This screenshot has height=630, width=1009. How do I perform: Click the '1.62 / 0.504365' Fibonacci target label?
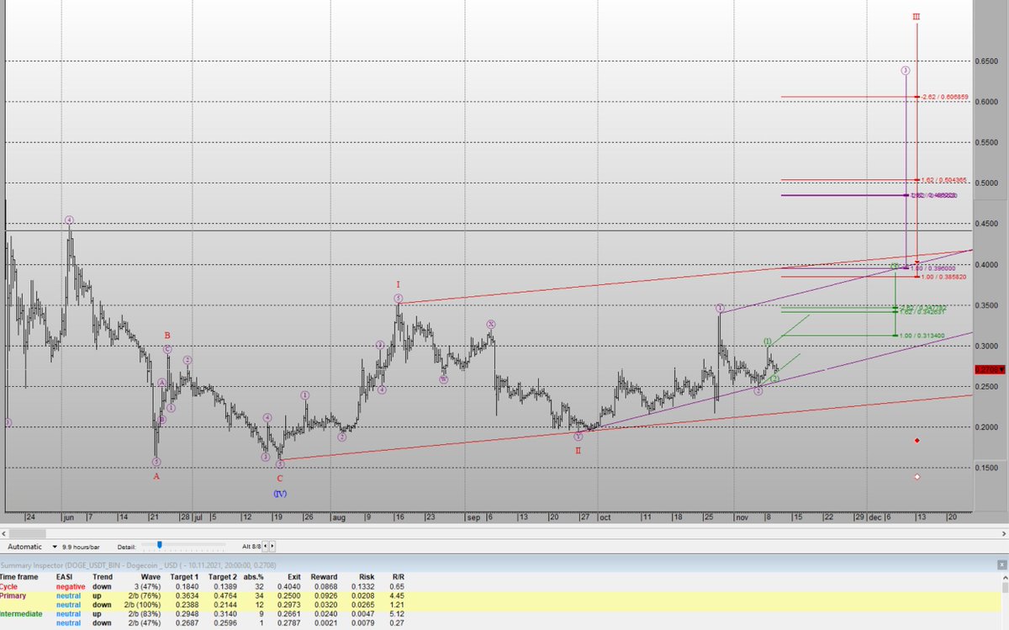coord(945,180)
